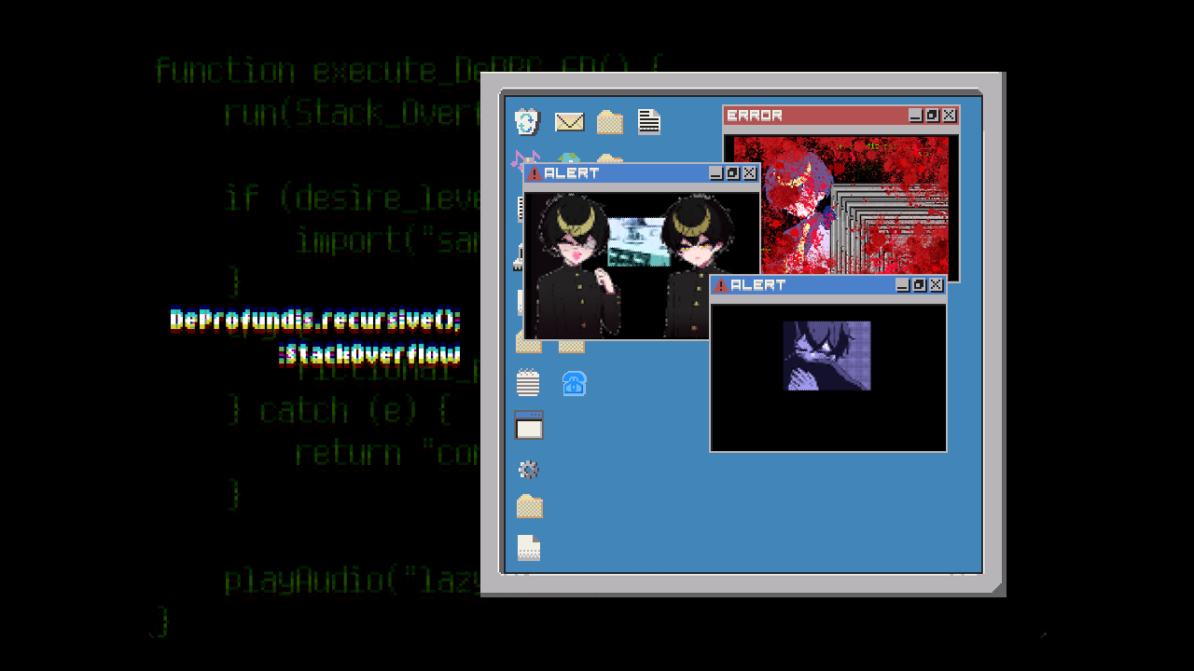Click the ERROR window title bar

pyautogui.click(x=841, y=116)
